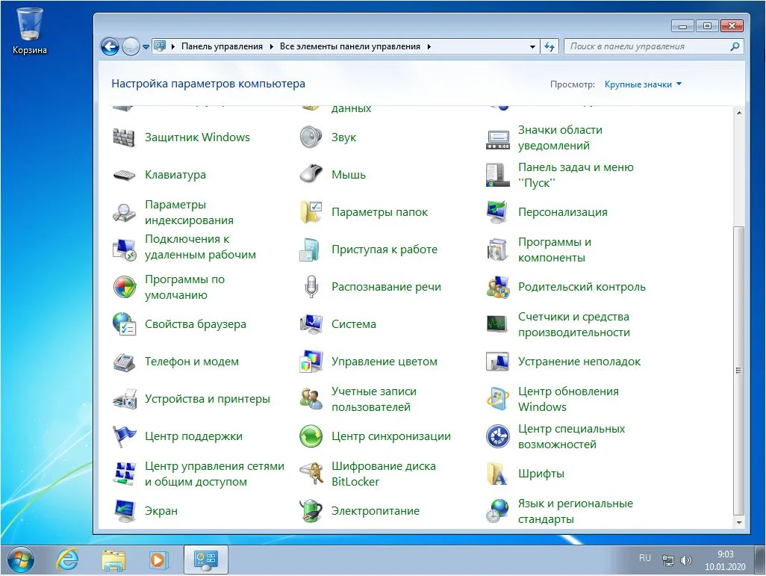Open the Защитник Windows icon
The width and height of the screenshot is (766, 576).
(x=124, y=137)
